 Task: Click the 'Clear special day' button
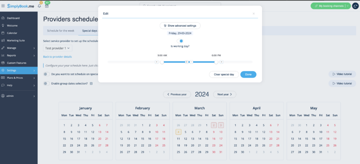224,74
